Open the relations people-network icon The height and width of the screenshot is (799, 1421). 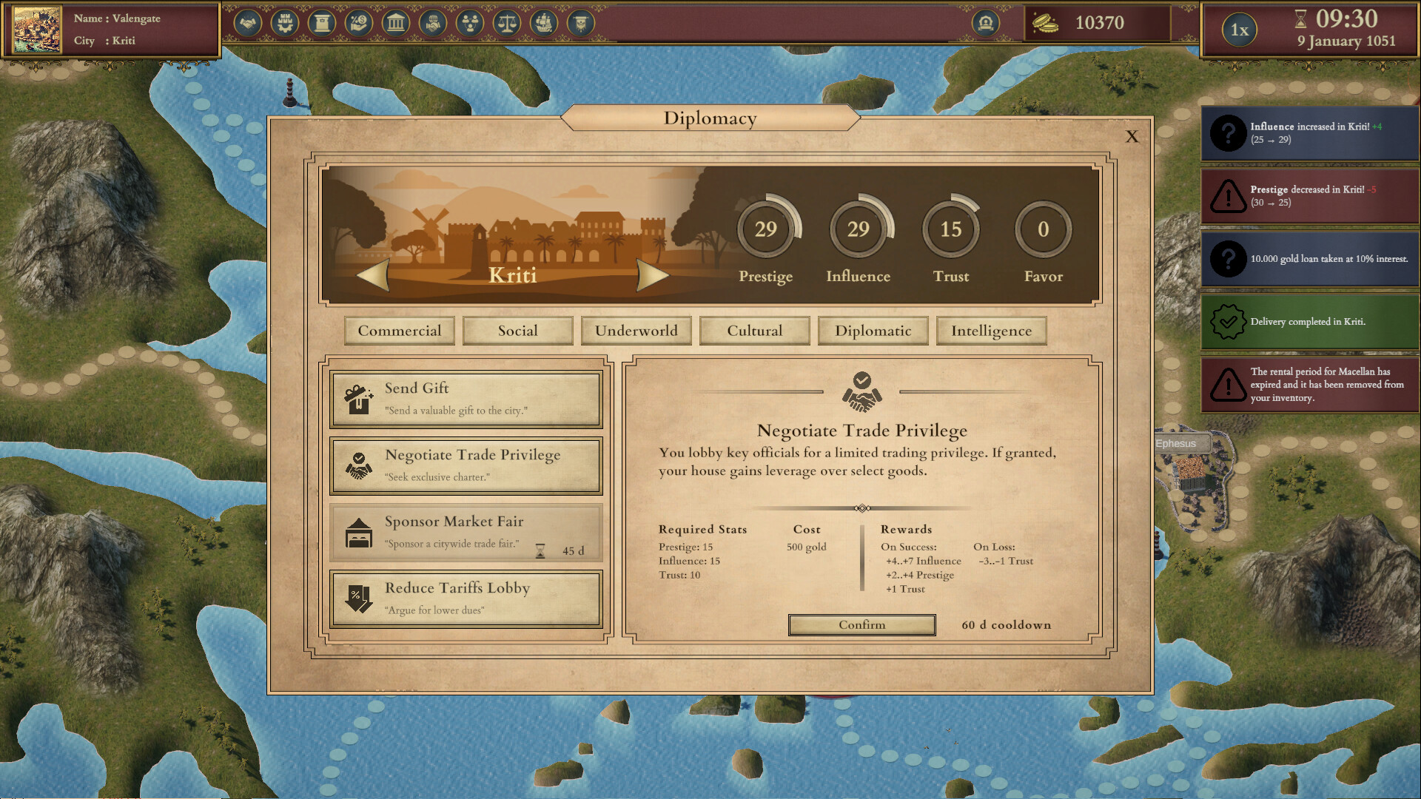[x=471, y=23]
